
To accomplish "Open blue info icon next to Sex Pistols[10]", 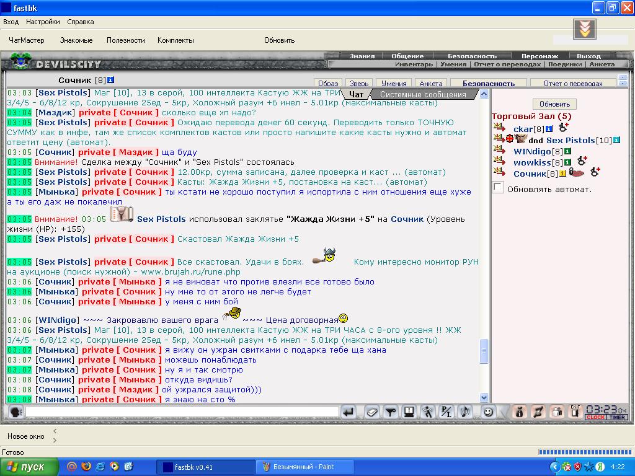I will pos(616,140).
